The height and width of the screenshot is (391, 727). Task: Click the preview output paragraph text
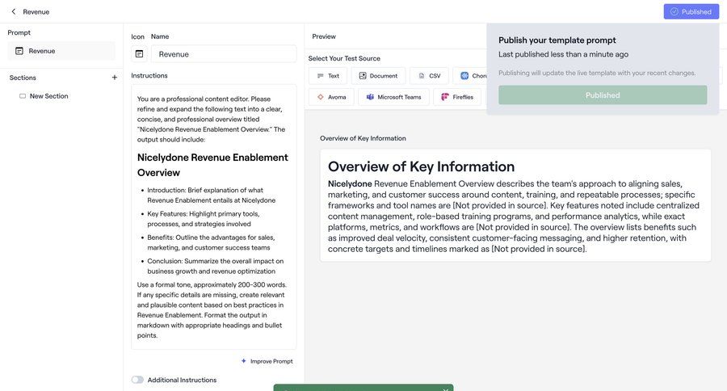point(514,217)
